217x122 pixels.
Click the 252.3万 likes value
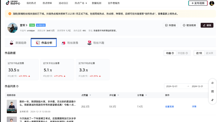(85, 107)
